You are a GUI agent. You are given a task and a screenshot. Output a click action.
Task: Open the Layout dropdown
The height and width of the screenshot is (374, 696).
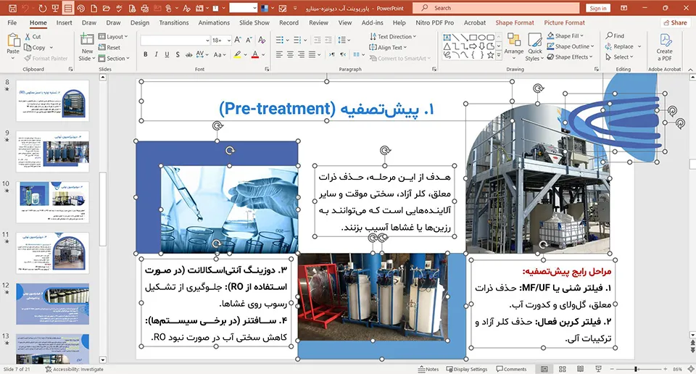113,37
